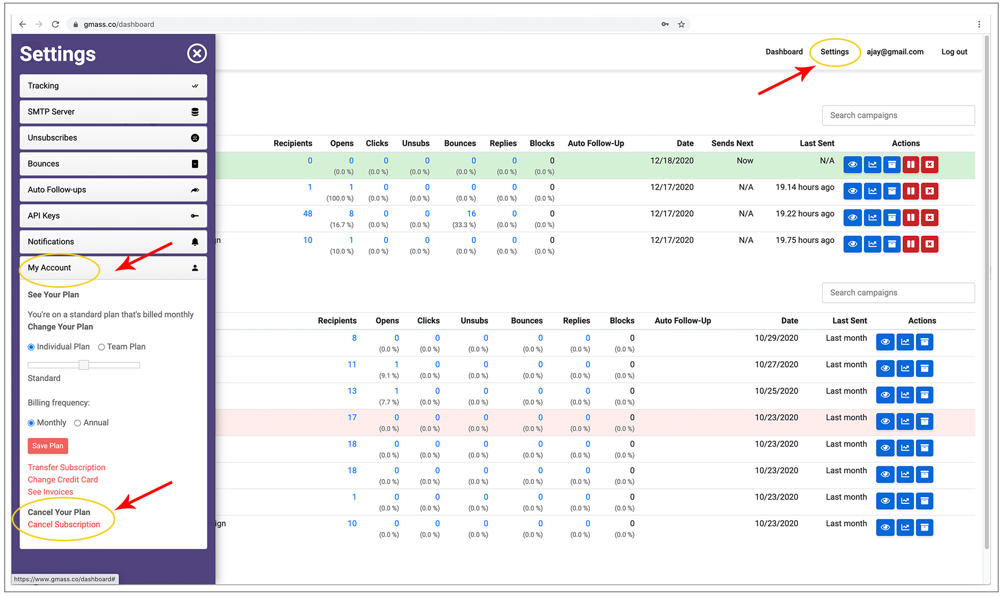Pause the 12/18/2020 campaign using the pause icon
Viewport: 1004px width, 596px height.
pyautogui.click(x=911, y=165)
